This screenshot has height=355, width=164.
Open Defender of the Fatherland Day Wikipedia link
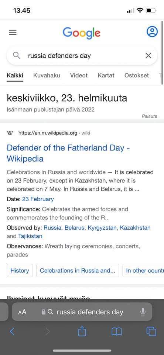(68, 153)
